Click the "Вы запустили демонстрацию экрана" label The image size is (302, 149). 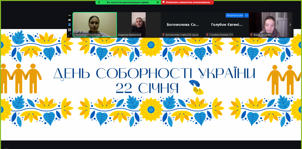pos(128,2)
